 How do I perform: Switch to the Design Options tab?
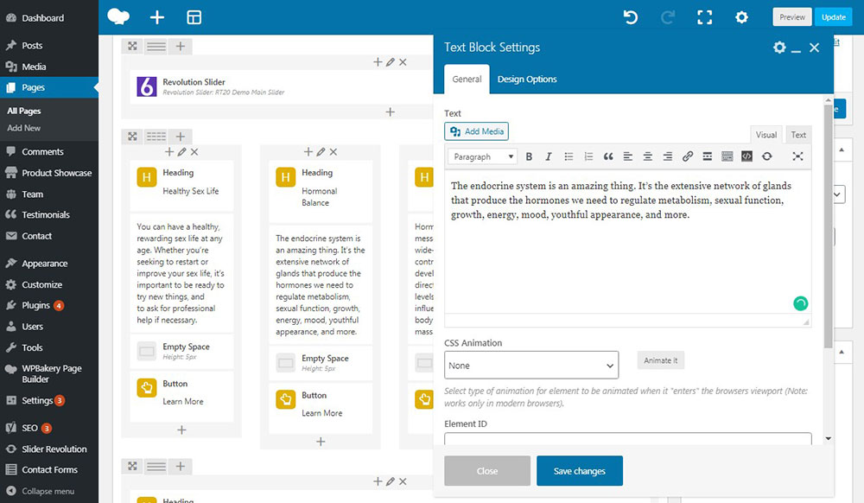point(527,80)
